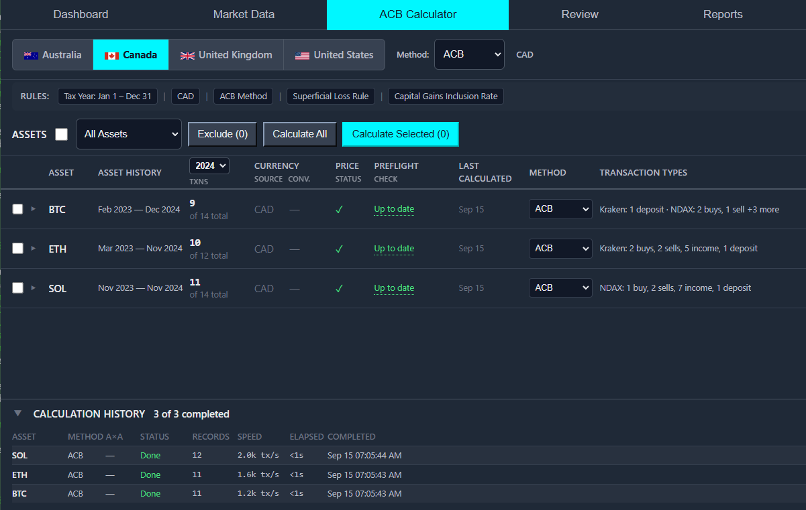The image size is (806, 510).
Task: Click SOL's Up to date preflight link
Action: [x=394, y=288]
